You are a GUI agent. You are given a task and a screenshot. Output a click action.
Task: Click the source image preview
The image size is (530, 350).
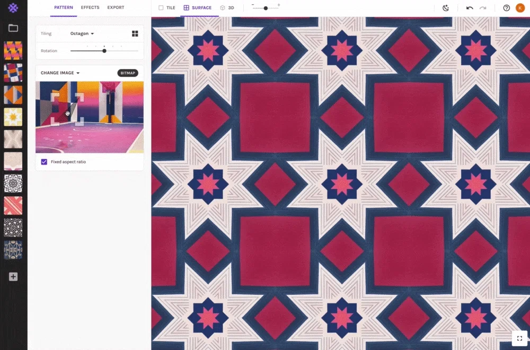(90, 117)
